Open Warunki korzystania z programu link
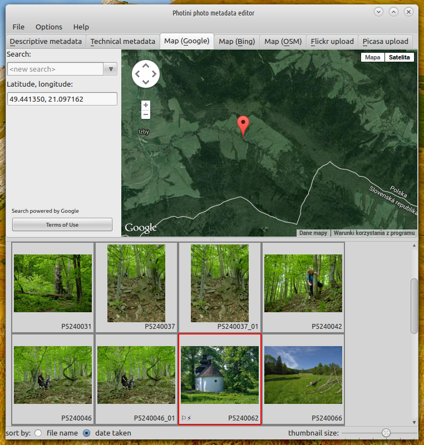424x445 pixels. click(x=374, y=233)
